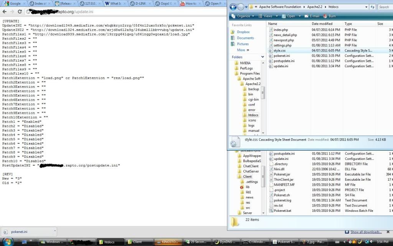Sort files by Date modified column
The width and height of the screenshot is (393, 246).
coord(322,24)
